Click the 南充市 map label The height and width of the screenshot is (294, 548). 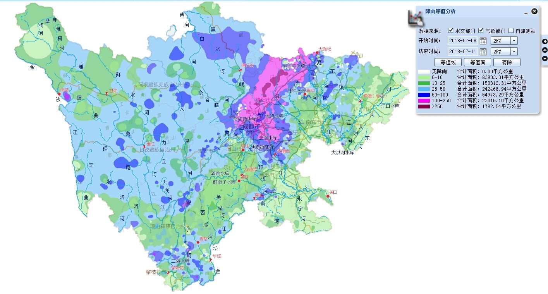(313, 122)
